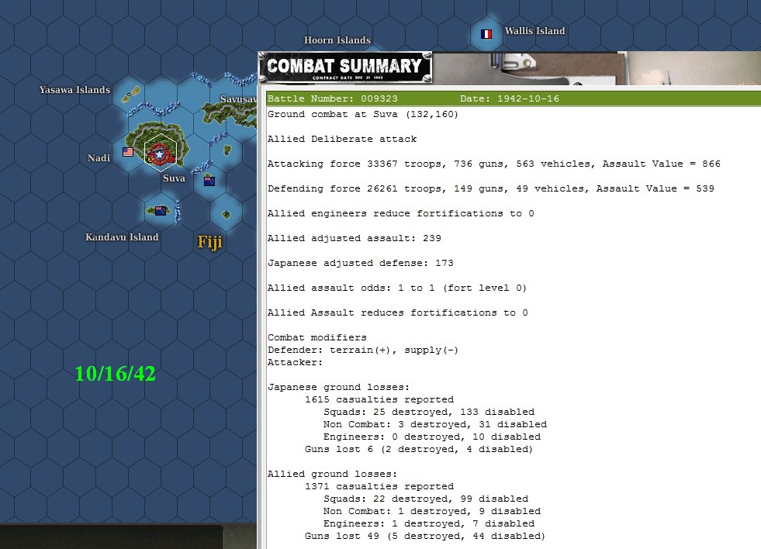The image size is (761, 549).
Task: Click the Guns lost 49 line
Action: (425, 537)
